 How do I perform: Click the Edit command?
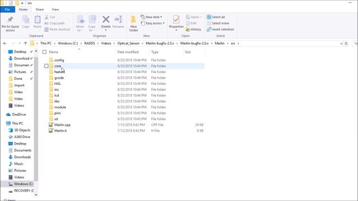(191, 23)
